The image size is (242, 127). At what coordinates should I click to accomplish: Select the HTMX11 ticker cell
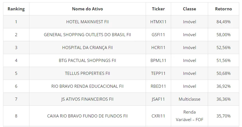click(158, 22)
